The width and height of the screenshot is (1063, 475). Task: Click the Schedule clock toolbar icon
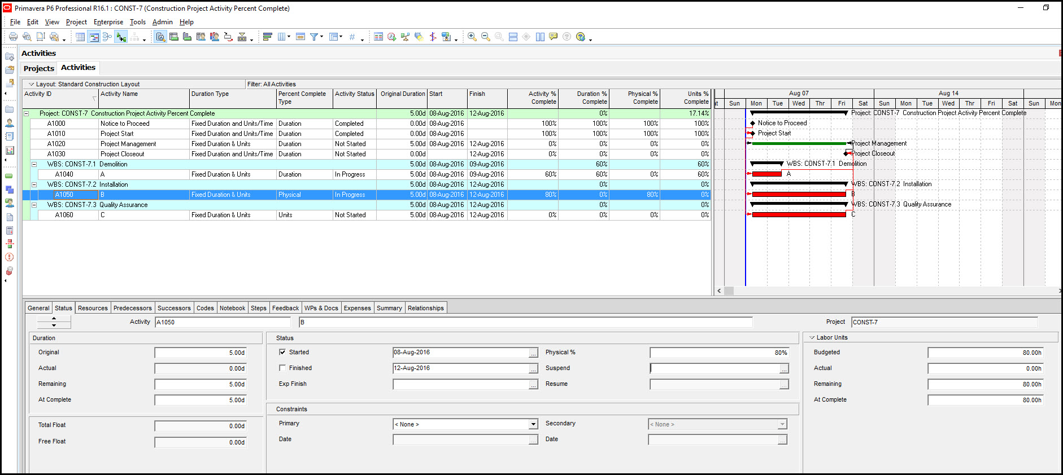tap(391, 37)
